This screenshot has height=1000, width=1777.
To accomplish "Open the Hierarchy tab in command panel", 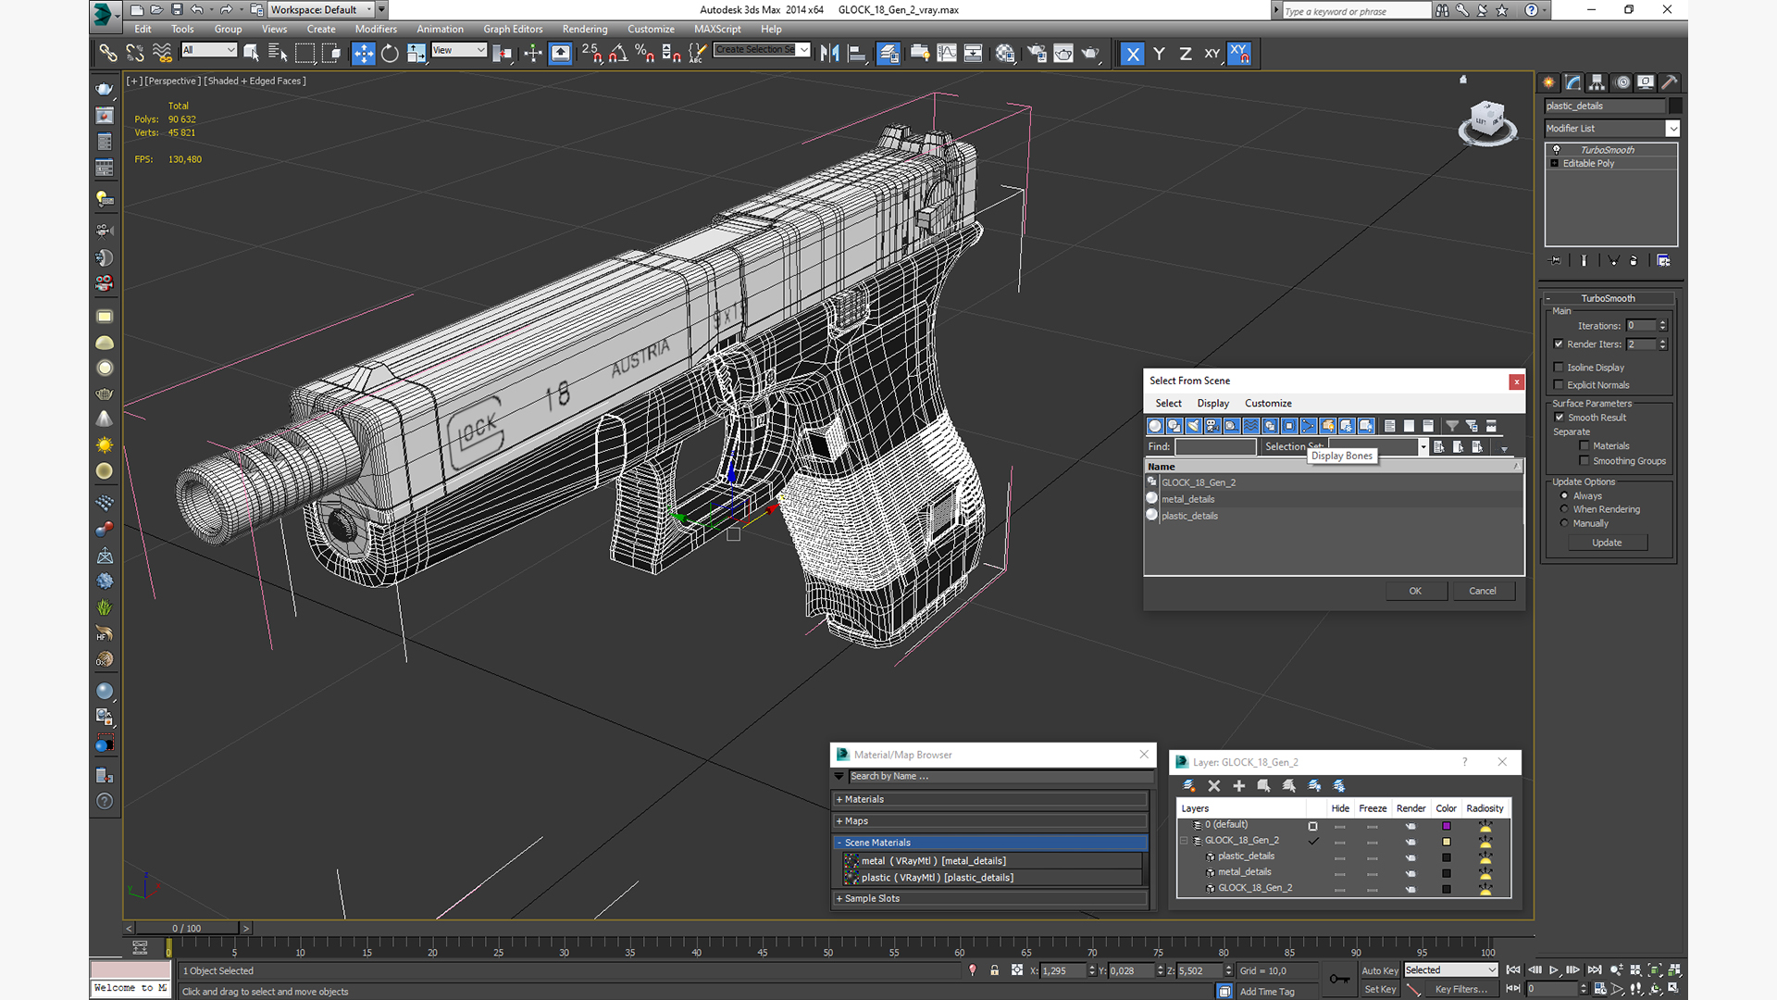I will point(1597,82).
